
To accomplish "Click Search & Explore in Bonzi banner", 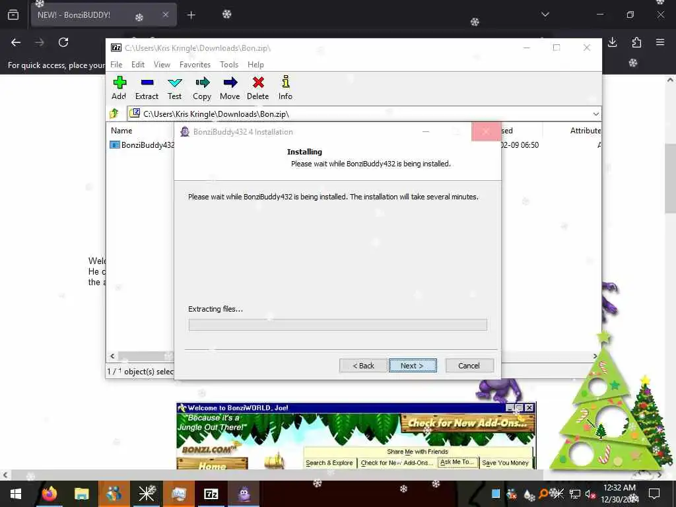I will [x=329, y=463].
